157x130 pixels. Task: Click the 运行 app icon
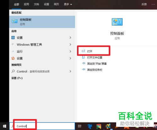13,51
